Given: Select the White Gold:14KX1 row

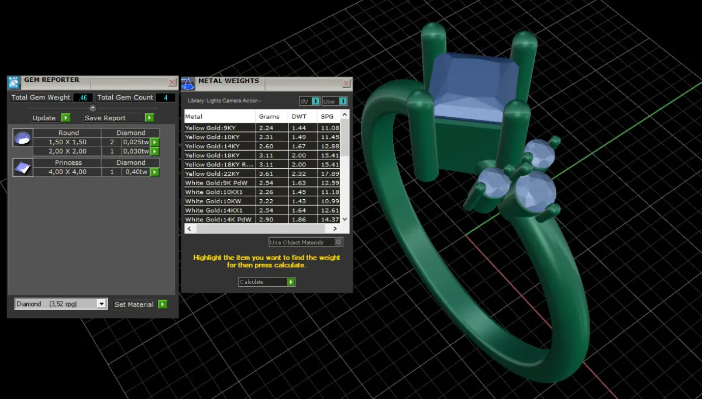Looking at the screenshot, I should 262,210.
